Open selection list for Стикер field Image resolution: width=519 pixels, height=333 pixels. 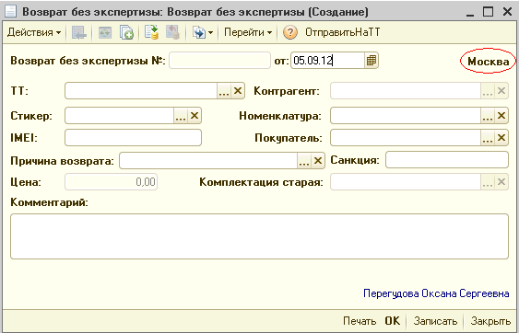pos(181,116)
